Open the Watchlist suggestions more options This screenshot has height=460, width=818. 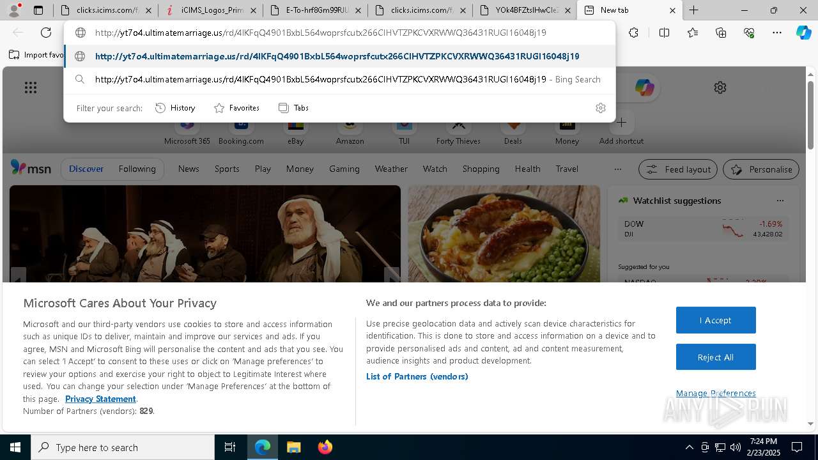point(780,201)
